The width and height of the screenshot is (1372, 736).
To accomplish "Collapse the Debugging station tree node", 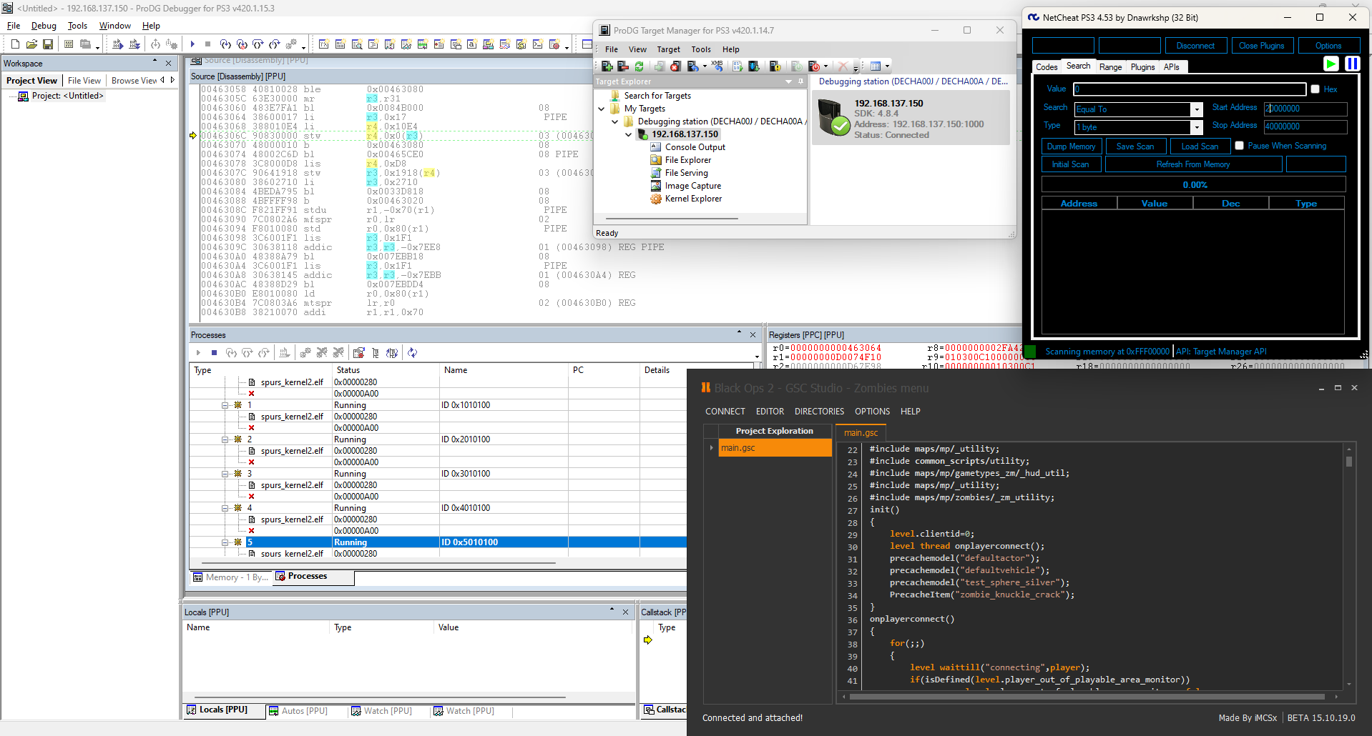I will point(615,121).
